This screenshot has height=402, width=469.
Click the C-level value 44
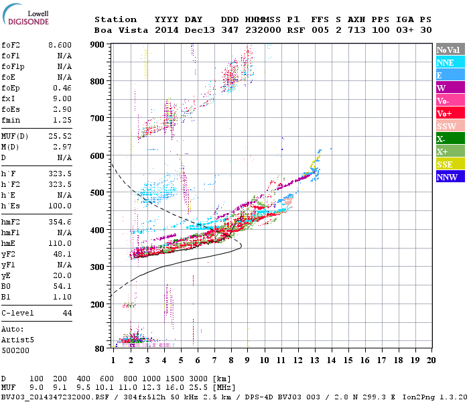tap(67, 313)
